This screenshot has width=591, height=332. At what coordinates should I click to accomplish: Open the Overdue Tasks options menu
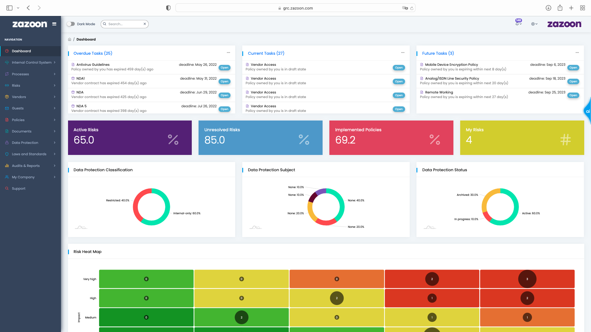tap(228, 53)
